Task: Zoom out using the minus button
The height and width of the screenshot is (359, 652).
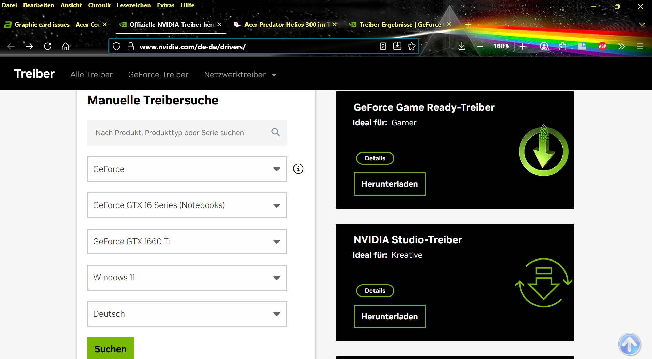Action: (480, 46)
